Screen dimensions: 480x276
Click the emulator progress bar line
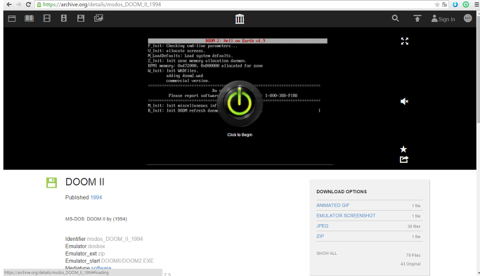(x=240, y=164)
